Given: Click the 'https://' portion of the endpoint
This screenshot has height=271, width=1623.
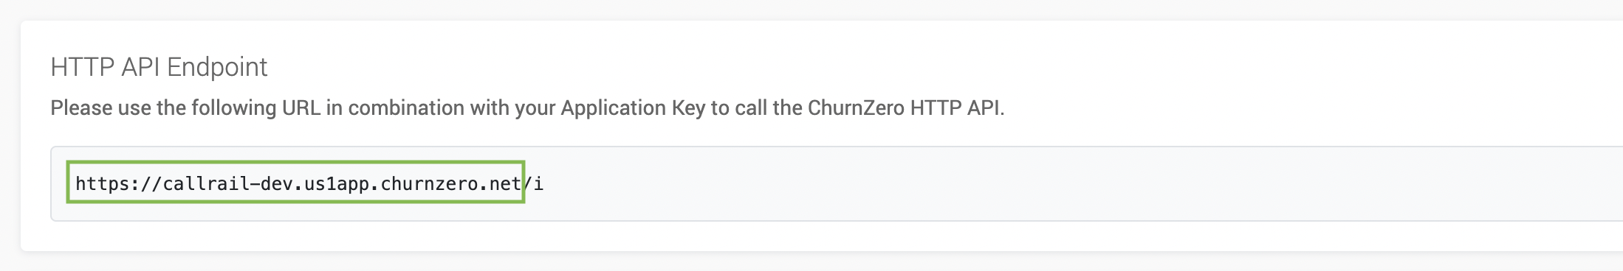Looking at the screenshot, I should 119,183.
